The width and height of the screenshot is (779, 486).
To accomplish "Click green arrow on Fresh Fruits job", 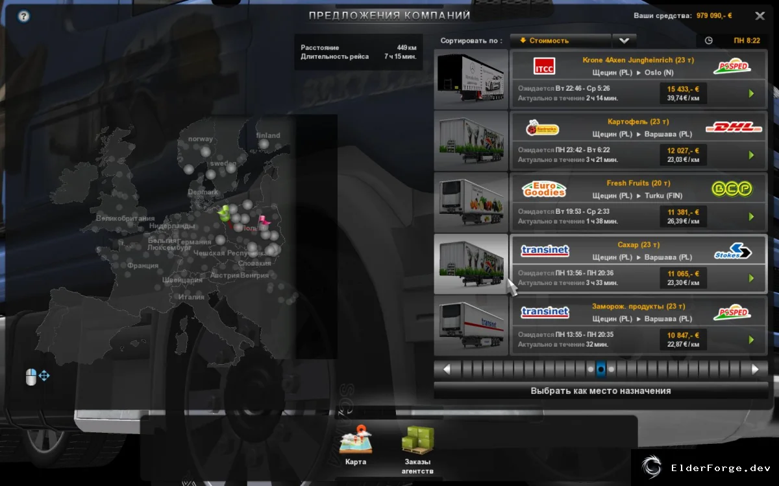I will coord(751,217).
